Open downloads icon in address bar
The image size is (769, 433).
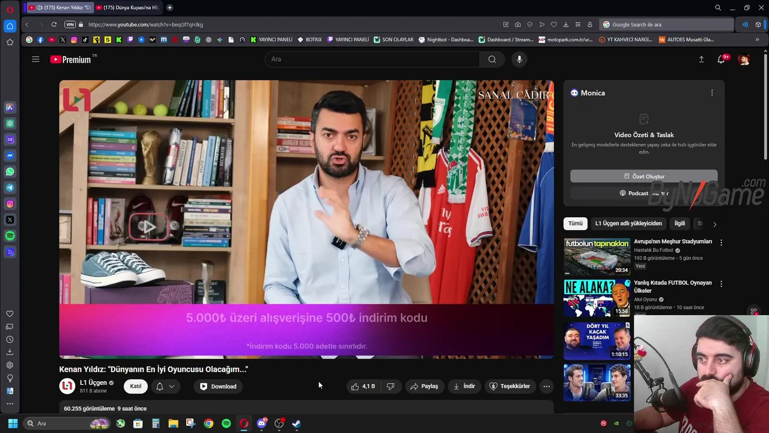pos(565,25)
